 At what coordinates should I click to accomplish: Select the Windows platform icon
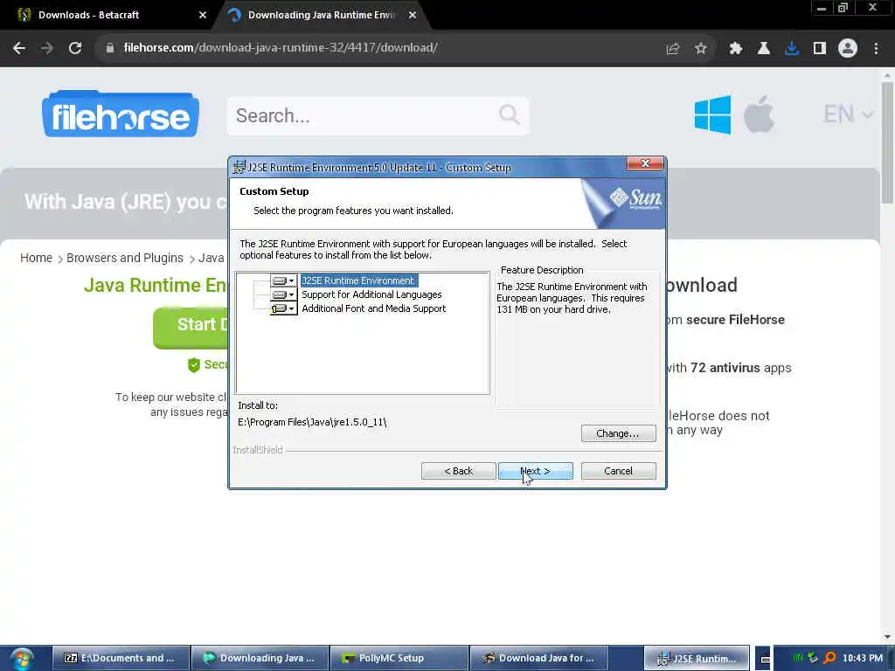[712, 114]
